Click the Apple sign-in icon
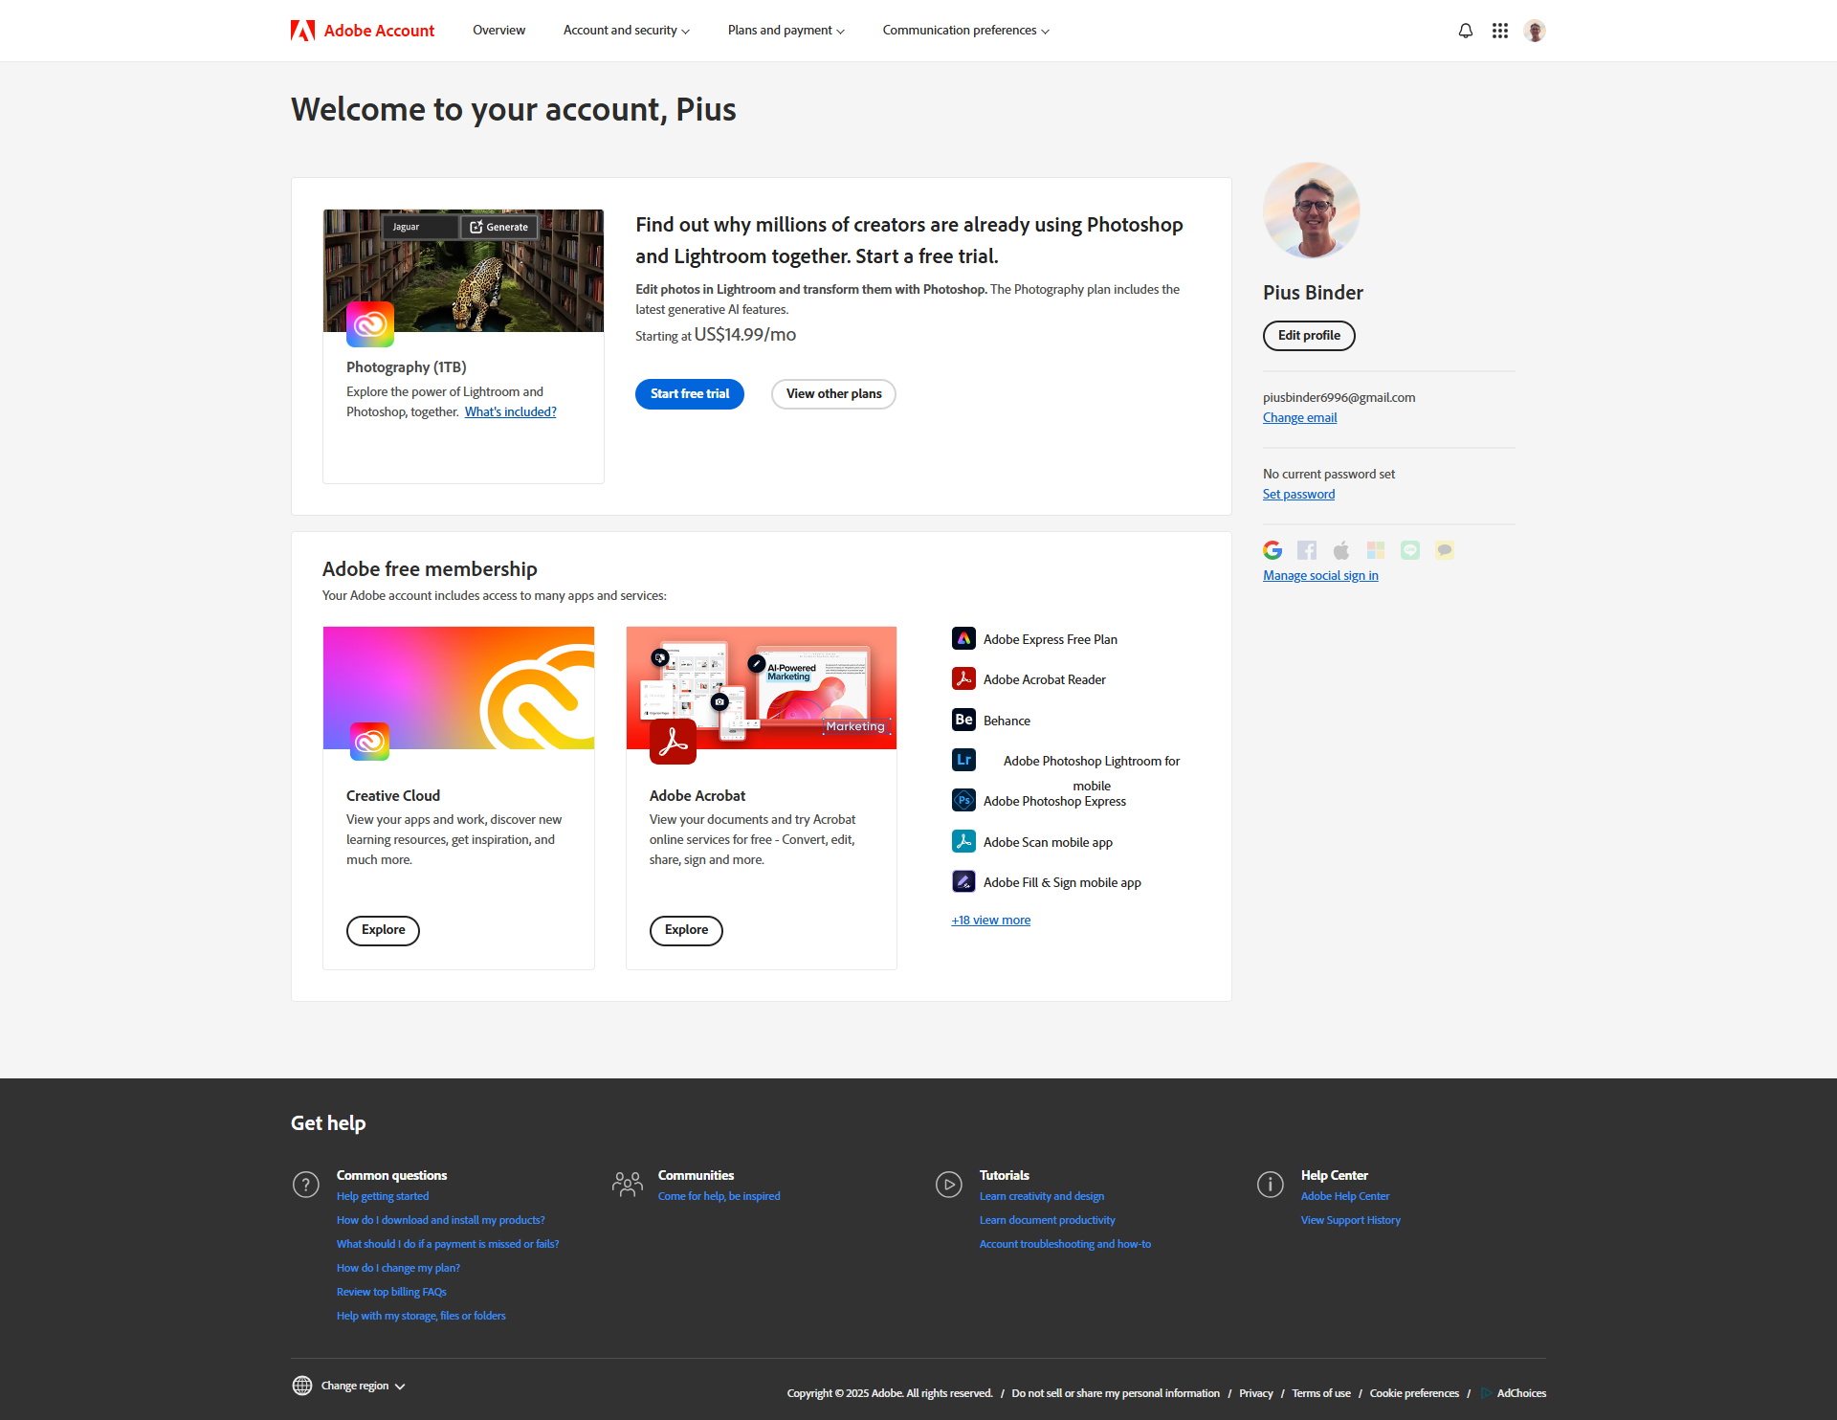 (x=1340, y=550)
